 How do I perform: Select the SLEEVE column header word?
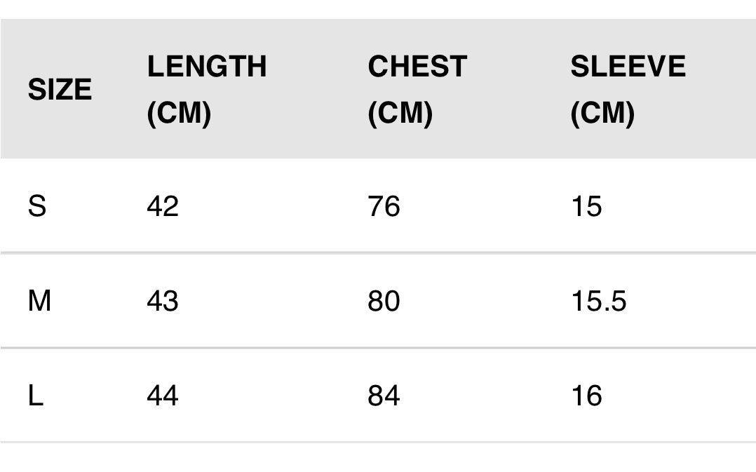[x=628, y=67]
